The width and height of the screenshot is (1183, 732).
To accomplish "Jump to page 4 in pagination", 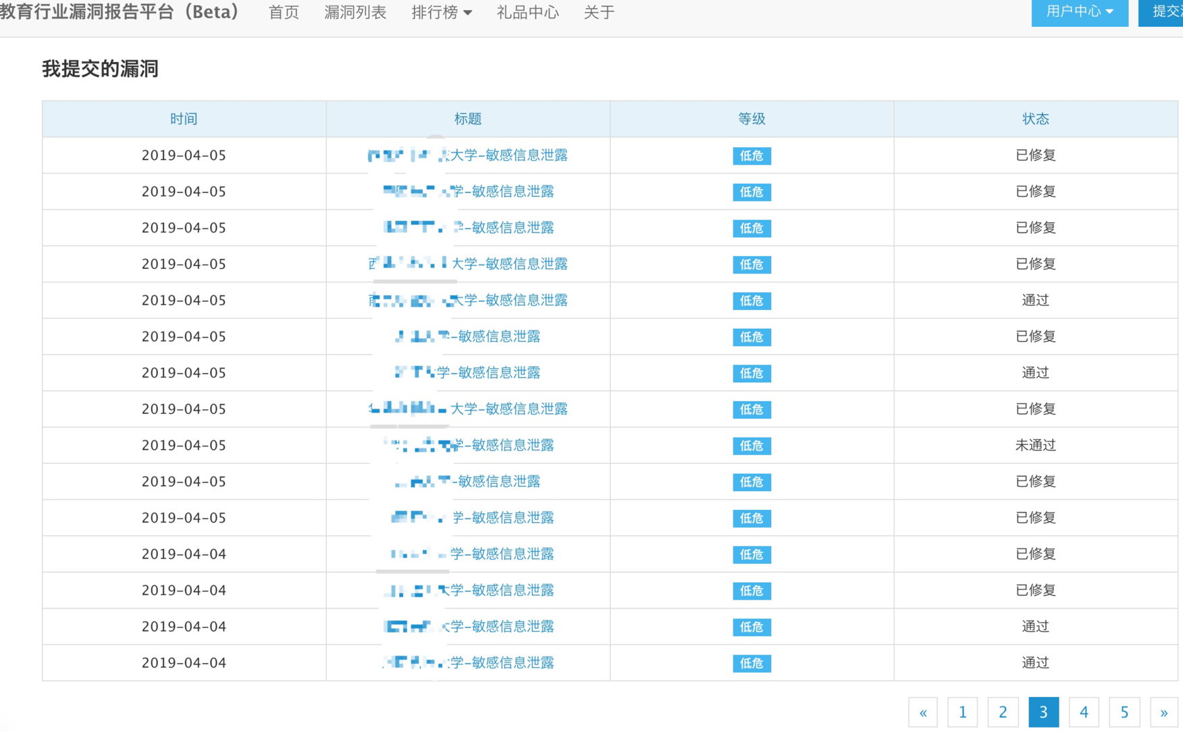I will point(1084,712).
